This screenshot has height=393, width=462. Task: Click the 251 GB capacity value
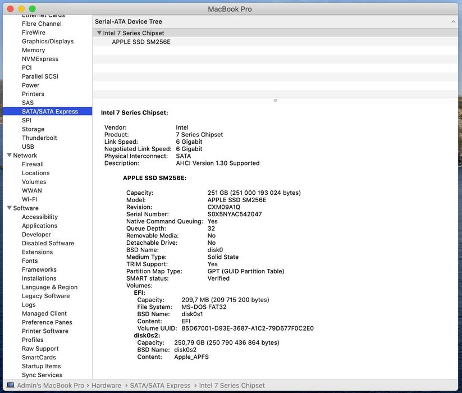click(x=254, y=193)
